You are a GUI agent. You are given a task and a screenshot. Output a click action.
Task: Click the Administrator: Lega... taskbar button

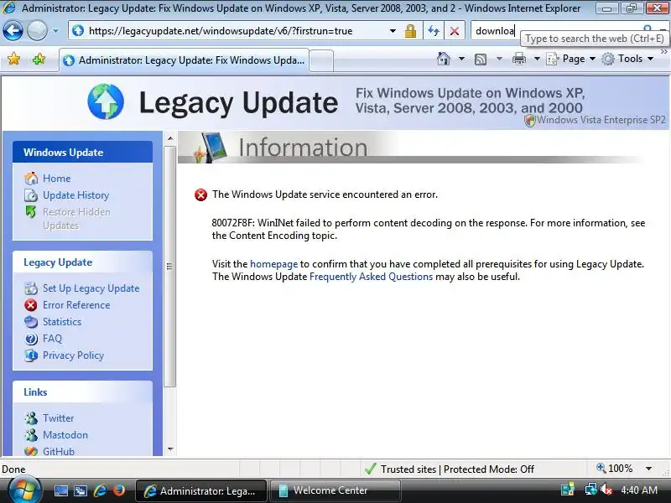point(201,490)
